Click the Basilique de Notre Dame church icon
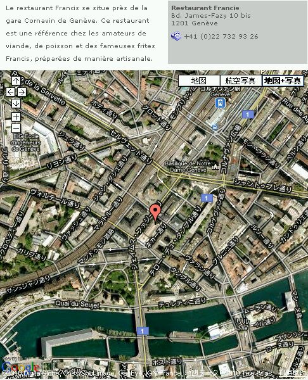The image size is (308, 380). tap(215, 166)
